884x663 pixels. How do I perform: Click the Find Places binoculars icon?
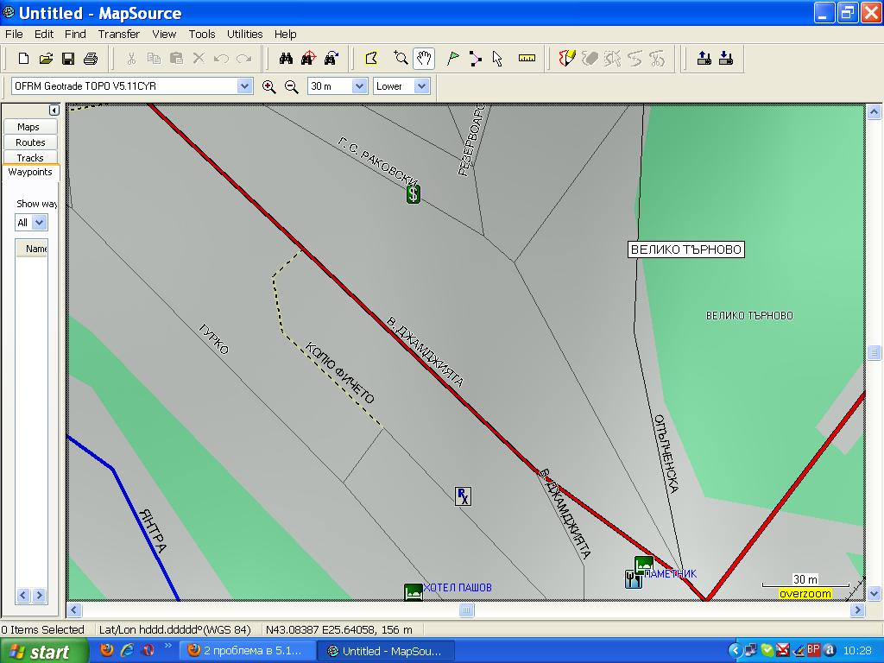coord(287,59)
